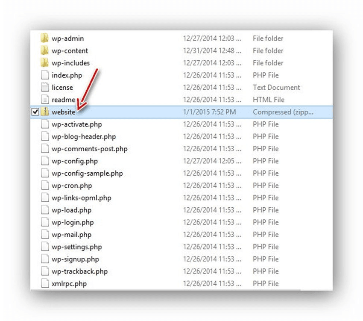The height and width of the screenshot is (321, 363).
Task: Select the wp-config.php file name
Action: [x=75, y=161]
